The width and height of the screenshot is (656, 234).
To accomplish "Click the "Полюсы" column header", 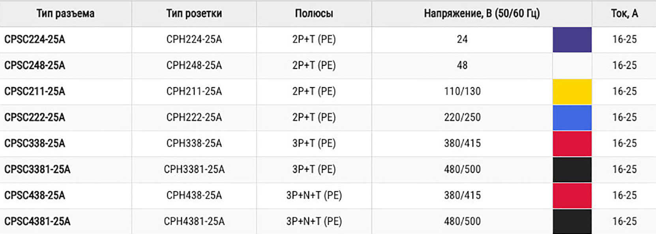I will (314, 13).
